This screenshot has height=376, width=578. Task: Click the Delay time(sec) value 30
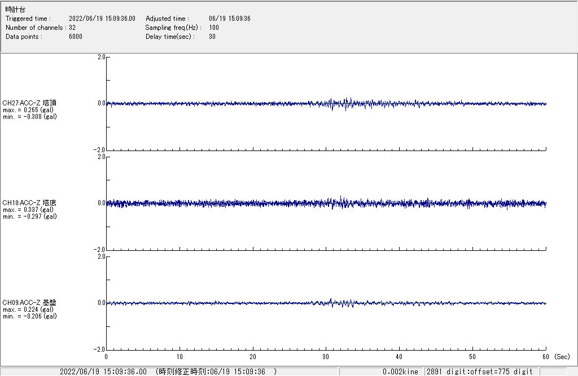[212, 37]
